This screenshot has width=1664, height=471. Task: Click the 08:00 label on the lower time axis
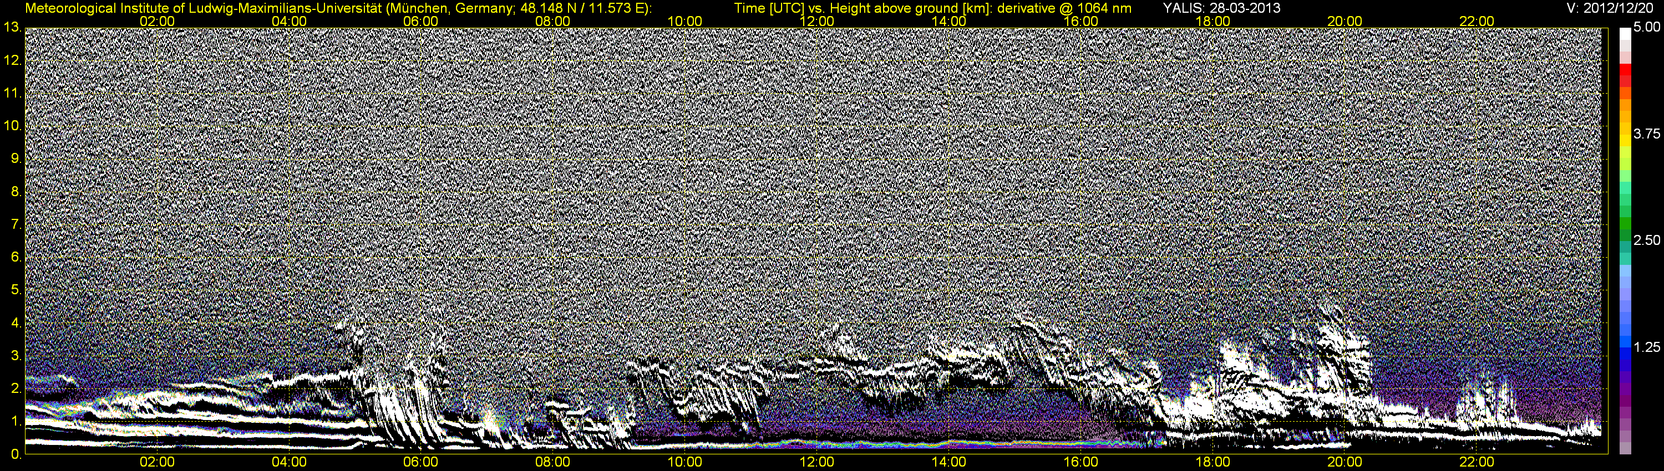(x=553, y=462)
